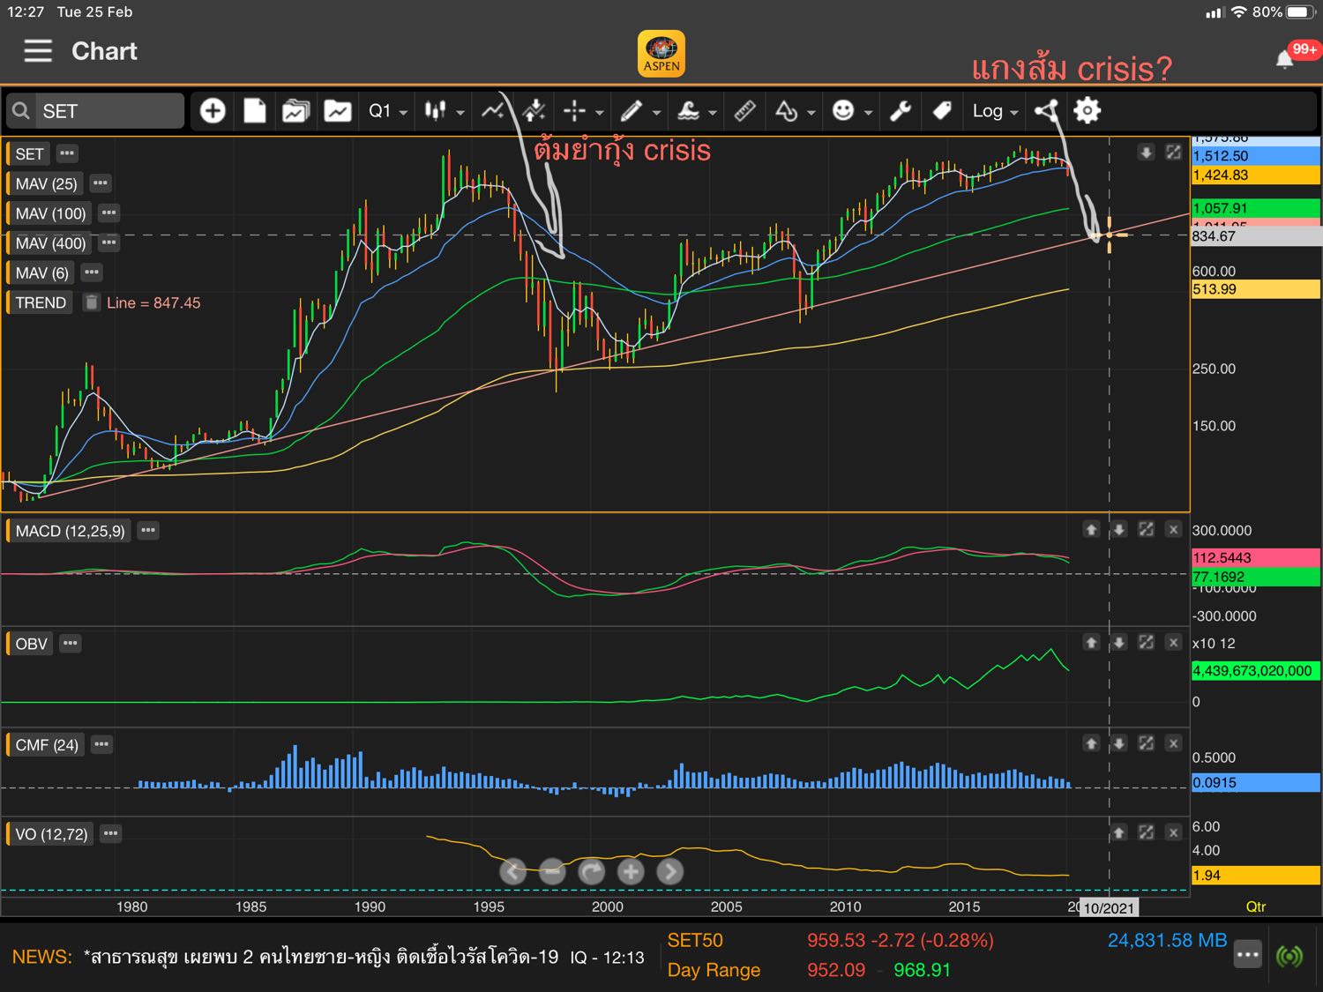Tap the share chart icon
Screen dimensions: 1323x992
(x=1046, y=110)
